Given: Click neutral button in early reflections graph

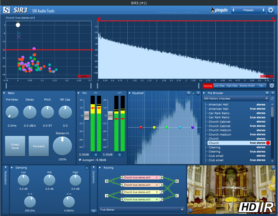Looking at the screenshot, I should [x=84, y=76].
